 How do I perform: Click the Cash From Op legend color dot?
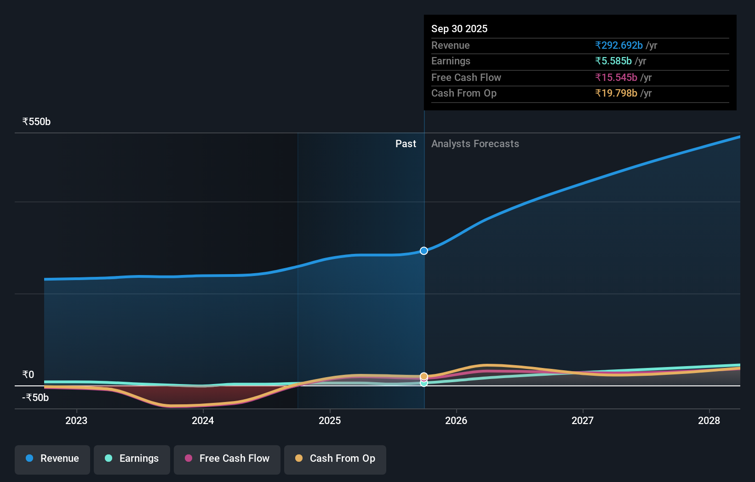click(299, 458)
